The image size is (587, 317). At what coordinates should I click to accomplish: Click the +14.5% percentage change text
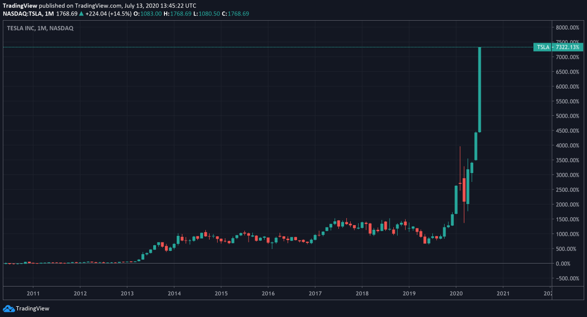[x=119, y=14]
